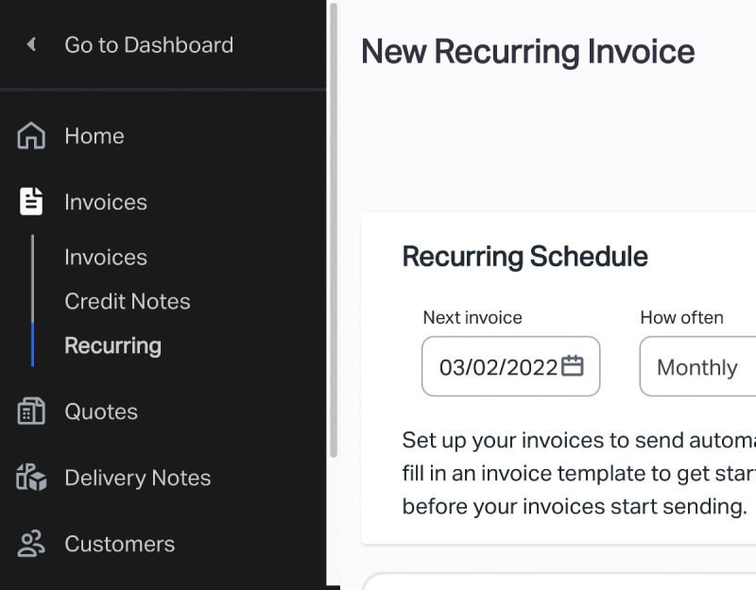Switch to Credit Notes in the sidebar
This screenshot has height=590, width=756.
click(127, 301)
